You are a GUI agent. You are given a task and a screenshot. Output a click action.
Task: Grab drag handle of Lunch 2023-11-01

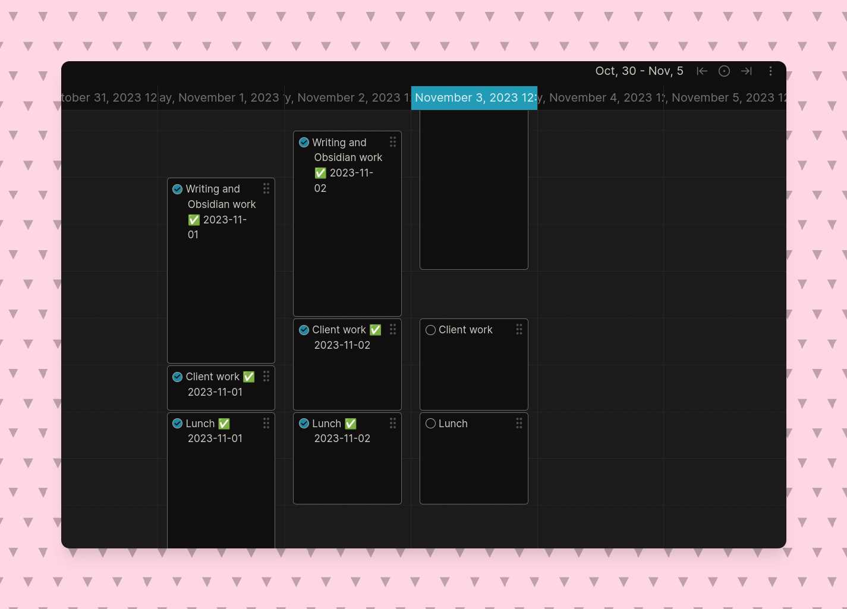tap(266, 423)
